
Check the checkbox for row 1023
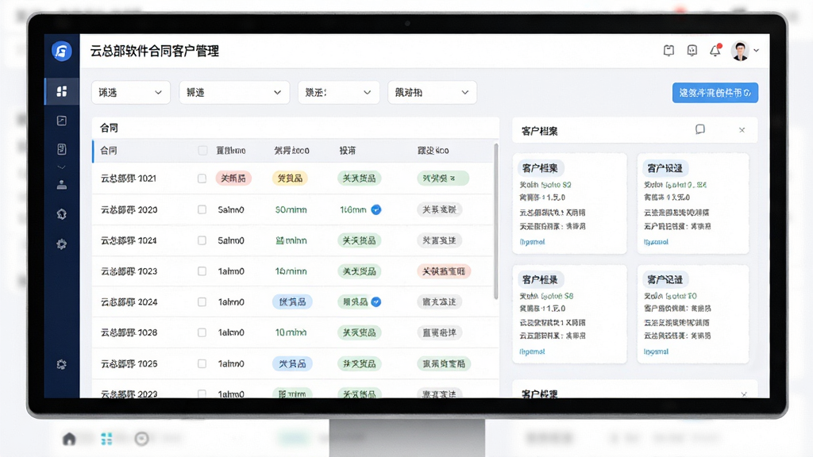[x=202, y=271]
